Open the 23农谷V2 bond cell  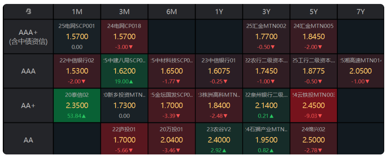219,139
